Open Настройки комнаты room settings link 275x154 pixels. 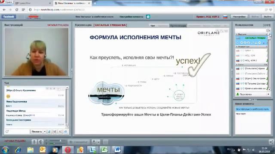click(x=131, y=17)
